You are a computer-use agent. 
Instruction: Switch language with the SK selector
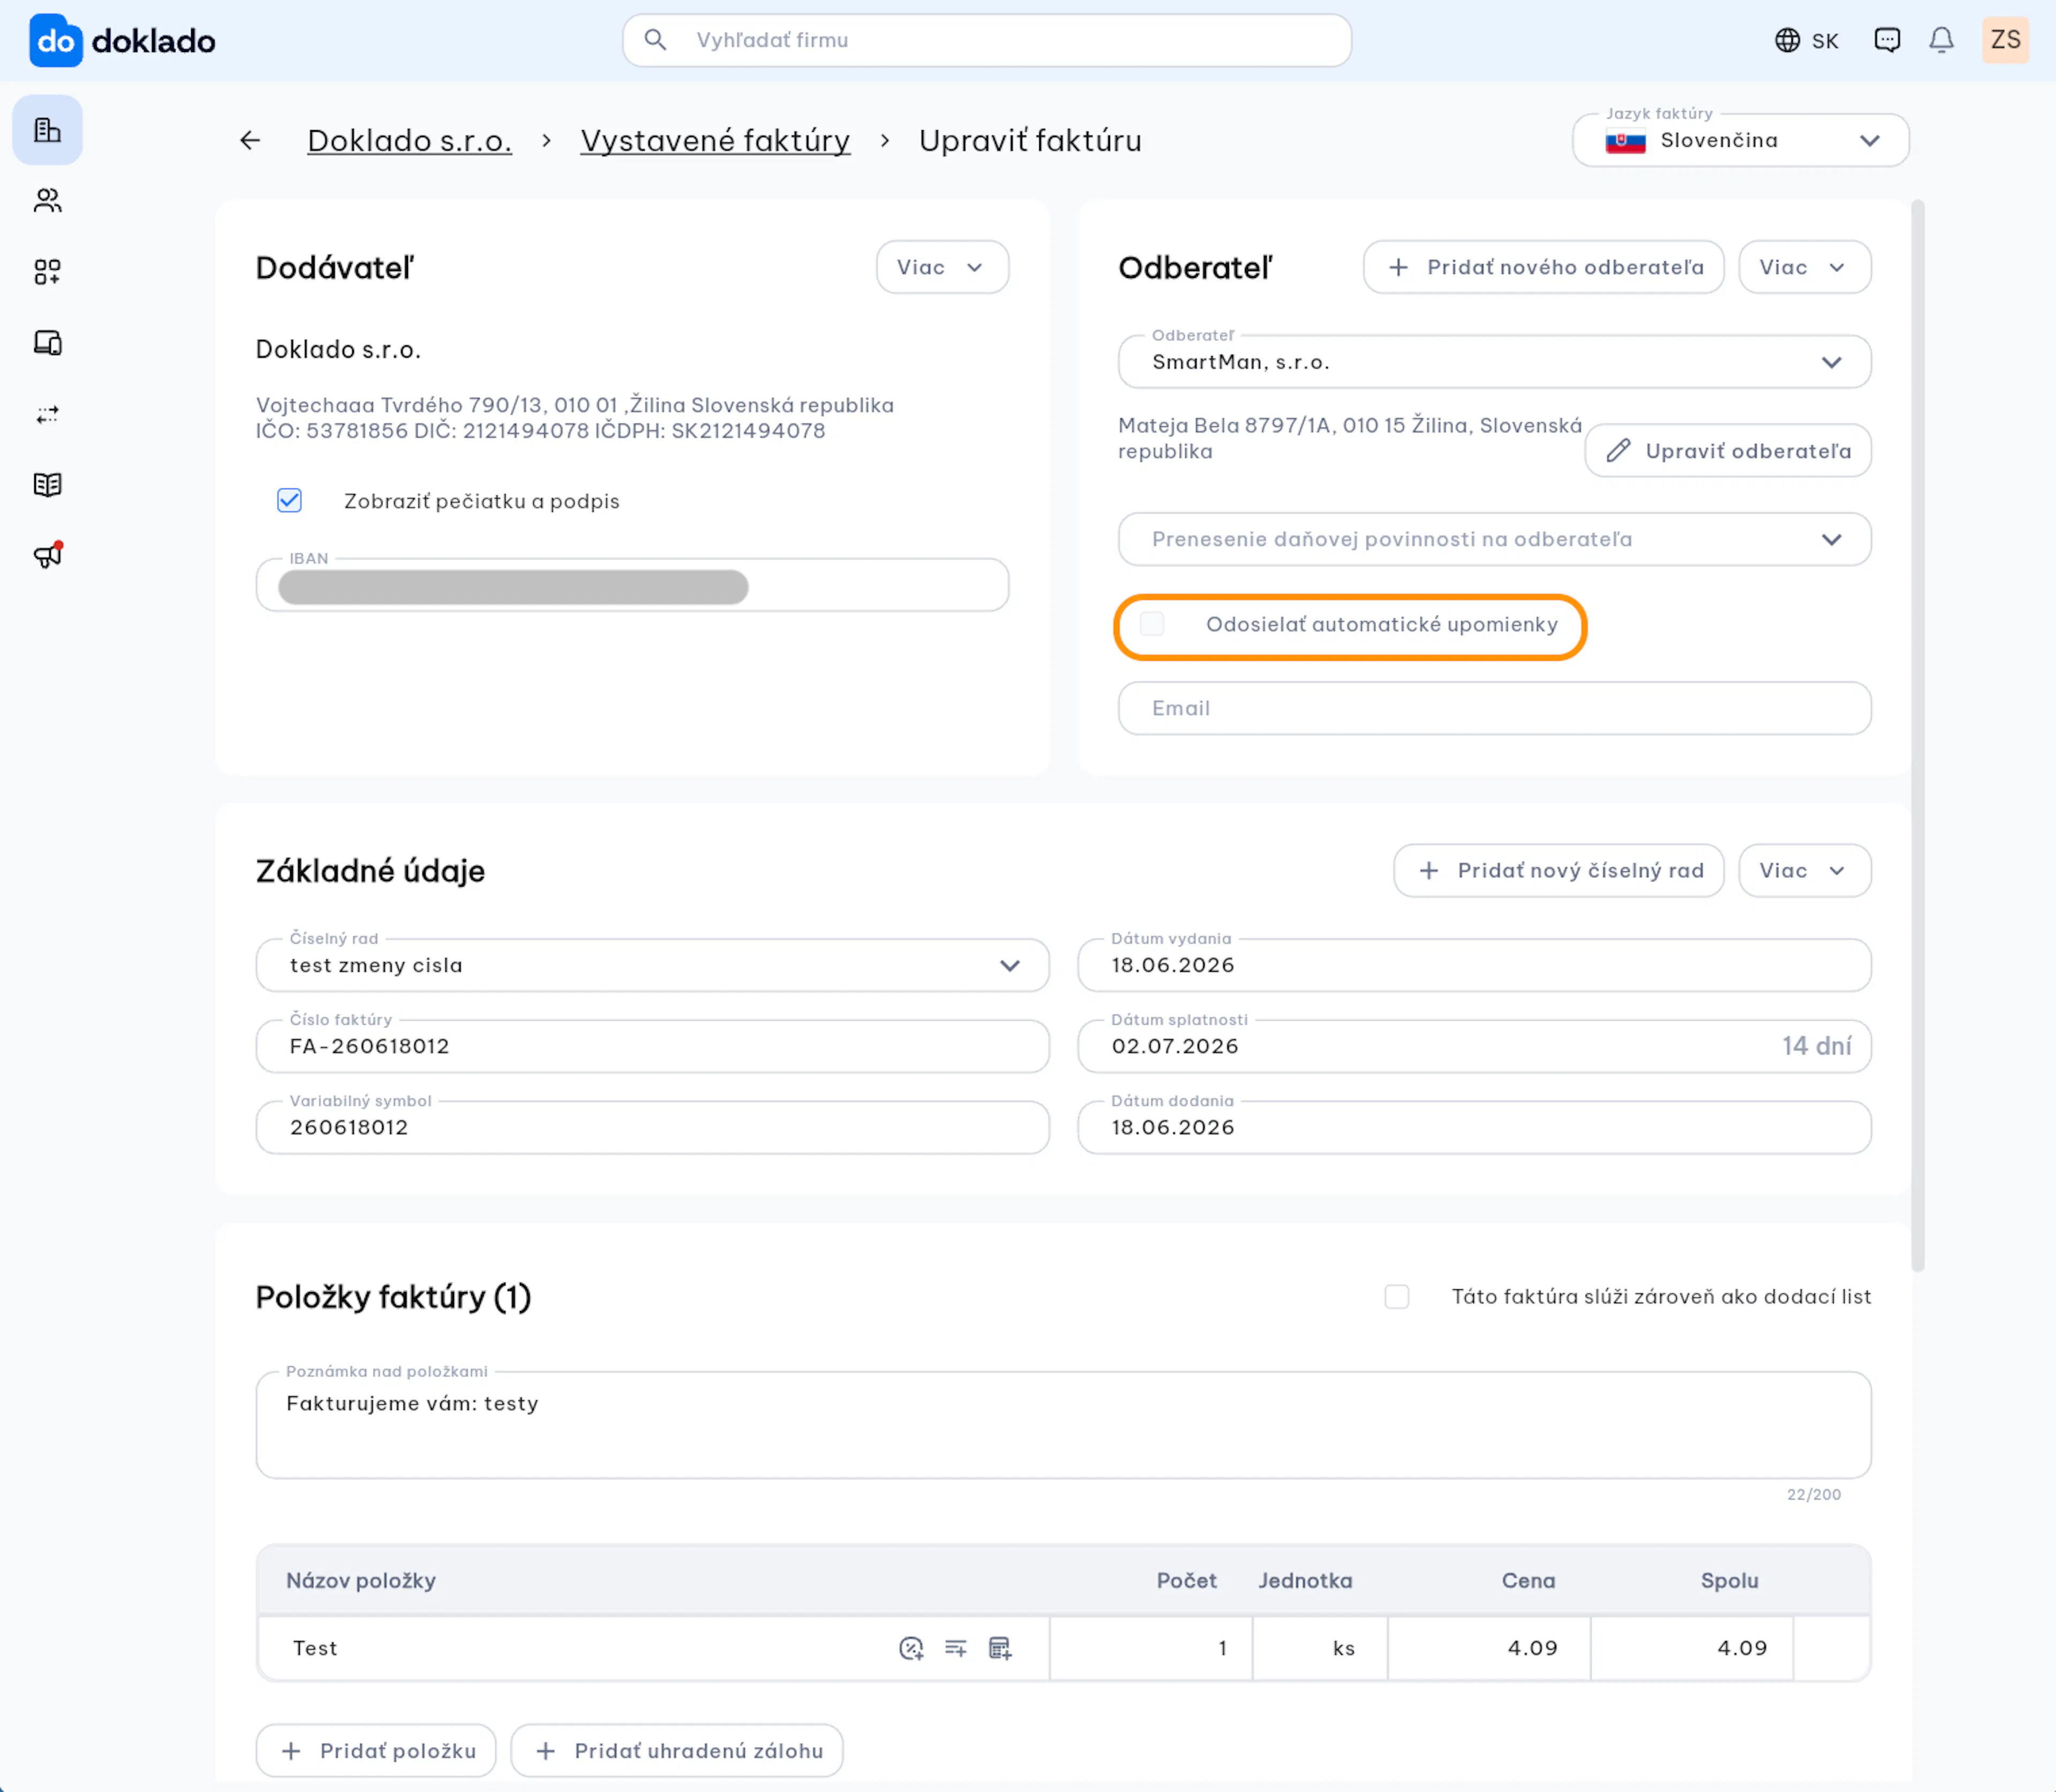1806,40
